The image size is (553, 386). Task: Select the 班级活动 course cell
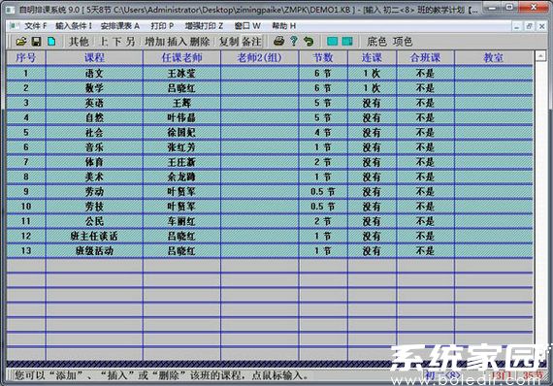pos(94,251)
